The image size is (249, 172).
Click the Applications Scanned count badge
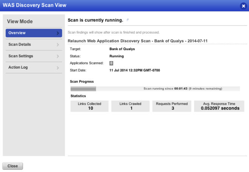click(111, 63)
